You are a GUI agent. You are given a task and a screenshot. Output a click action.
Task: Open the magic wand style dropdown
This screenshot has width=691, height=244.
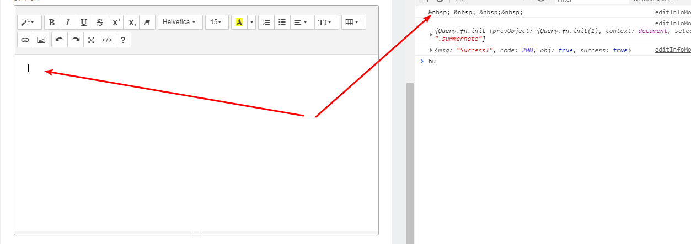[29, 22]
